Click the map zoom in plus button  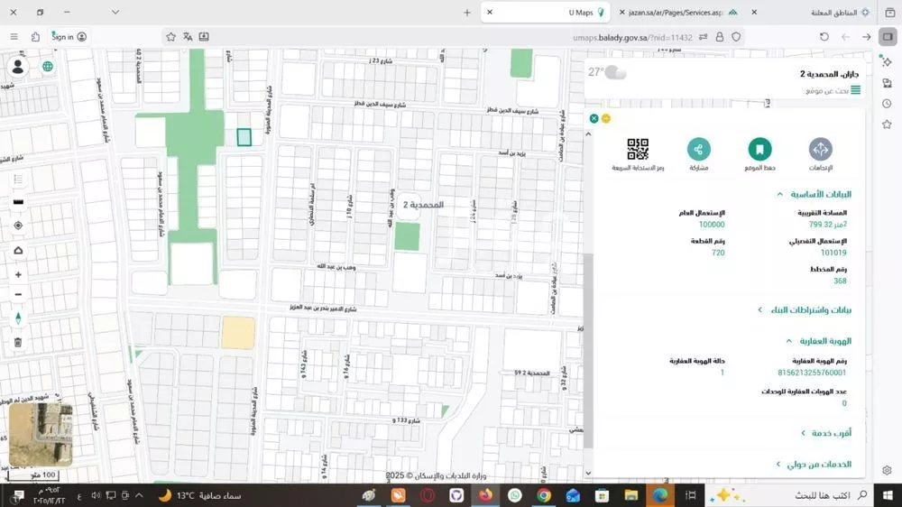coord(18,274)
